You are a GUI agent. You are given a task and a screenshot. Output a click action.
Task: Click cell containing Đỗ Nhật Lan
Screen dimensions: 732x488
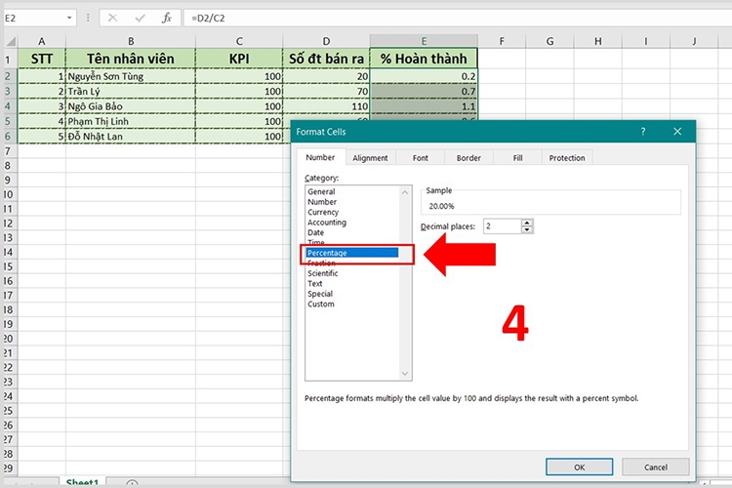tap(131, 137)
